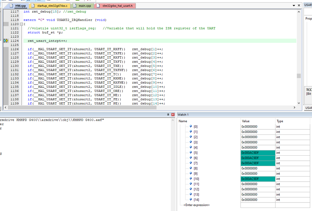Open the startup_stm32g474xx.s tab
312x211 pixels.
(x=50, y=6)
